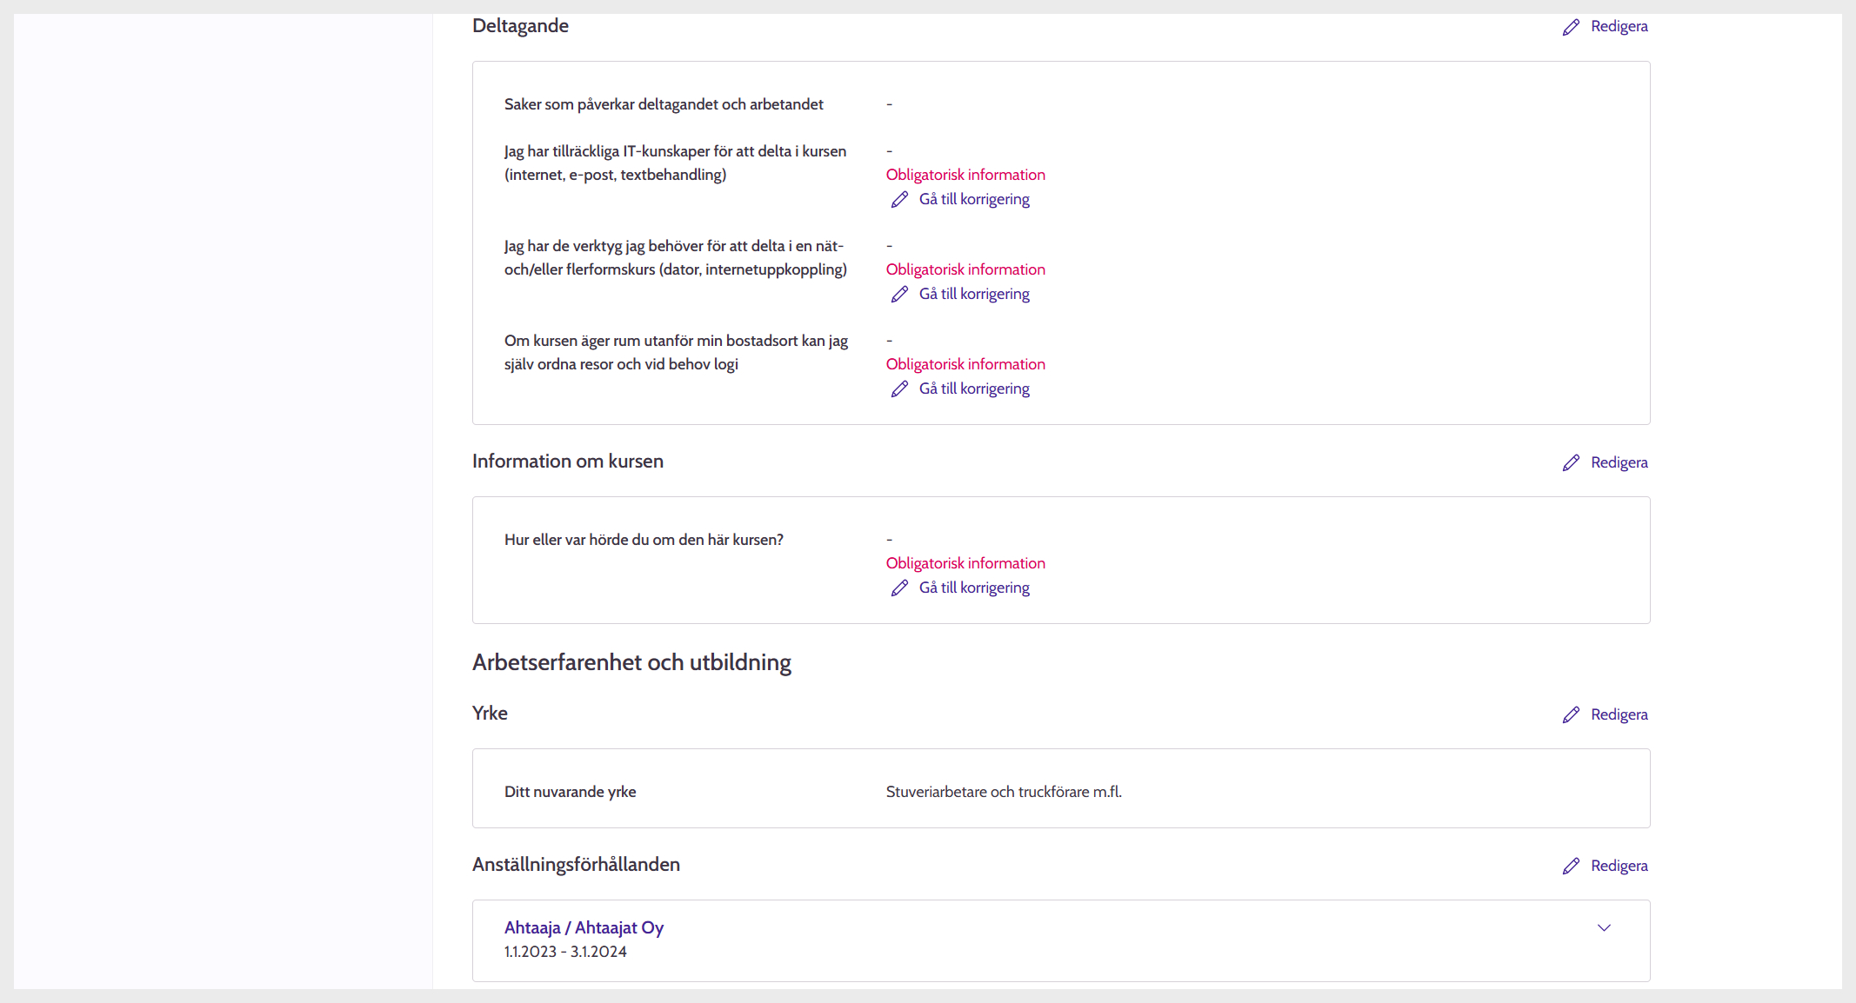Go to correction for IT-kunskaper question
This screenshot has width=1856, height=1003.
[974, 199]
